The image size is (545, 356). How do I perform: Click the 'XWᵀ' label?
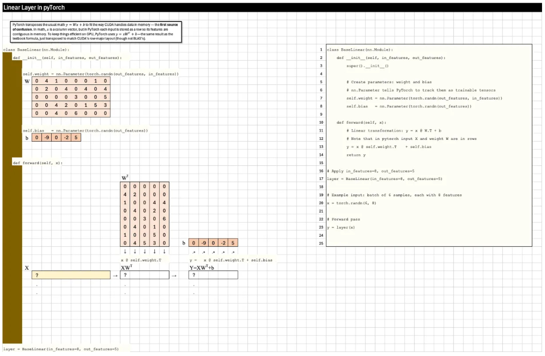point(126,267)
